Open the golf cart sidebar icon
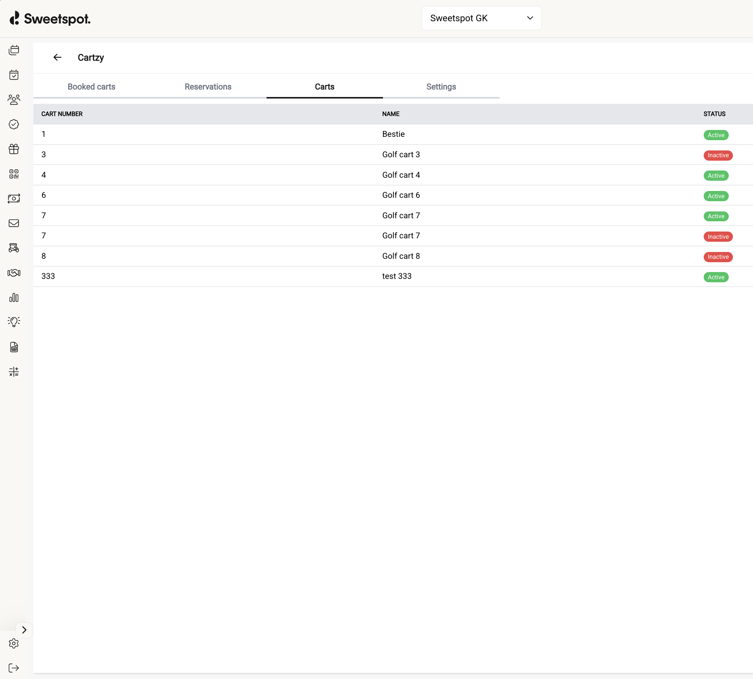This screenshot has width=753, height=679. point(14,248)
